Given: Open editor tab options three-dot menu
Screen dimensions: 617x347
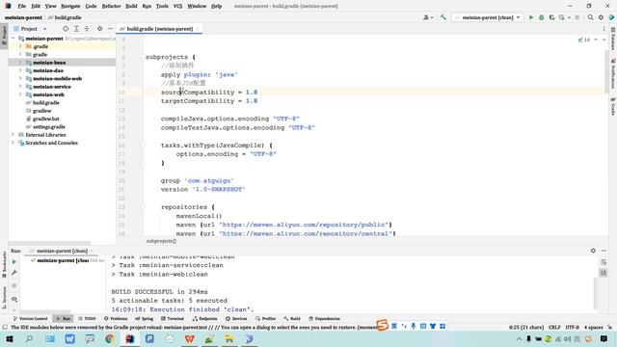Looking at the screenshot, I should [x=604, y=29].
